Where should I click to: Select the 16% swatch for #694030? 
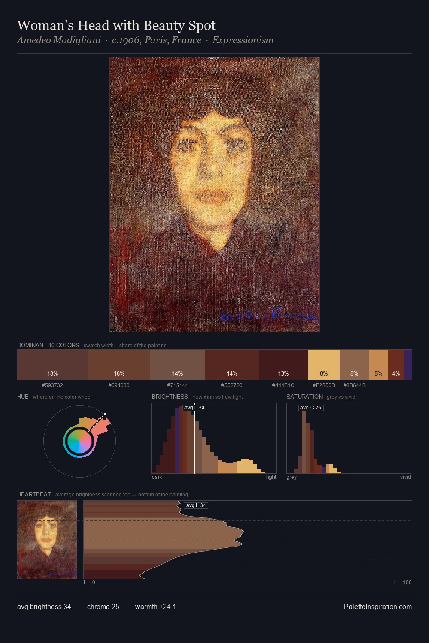pos(119,365)
